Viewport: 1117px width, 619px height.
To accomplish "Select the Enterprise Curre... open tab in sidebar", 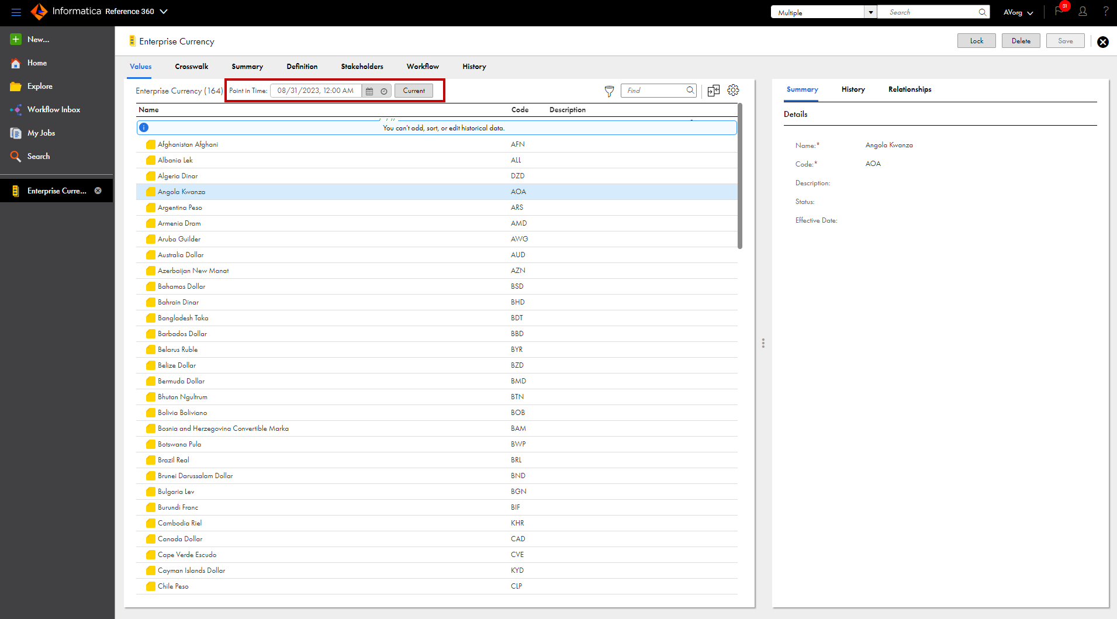I will (x=57, y=191).
